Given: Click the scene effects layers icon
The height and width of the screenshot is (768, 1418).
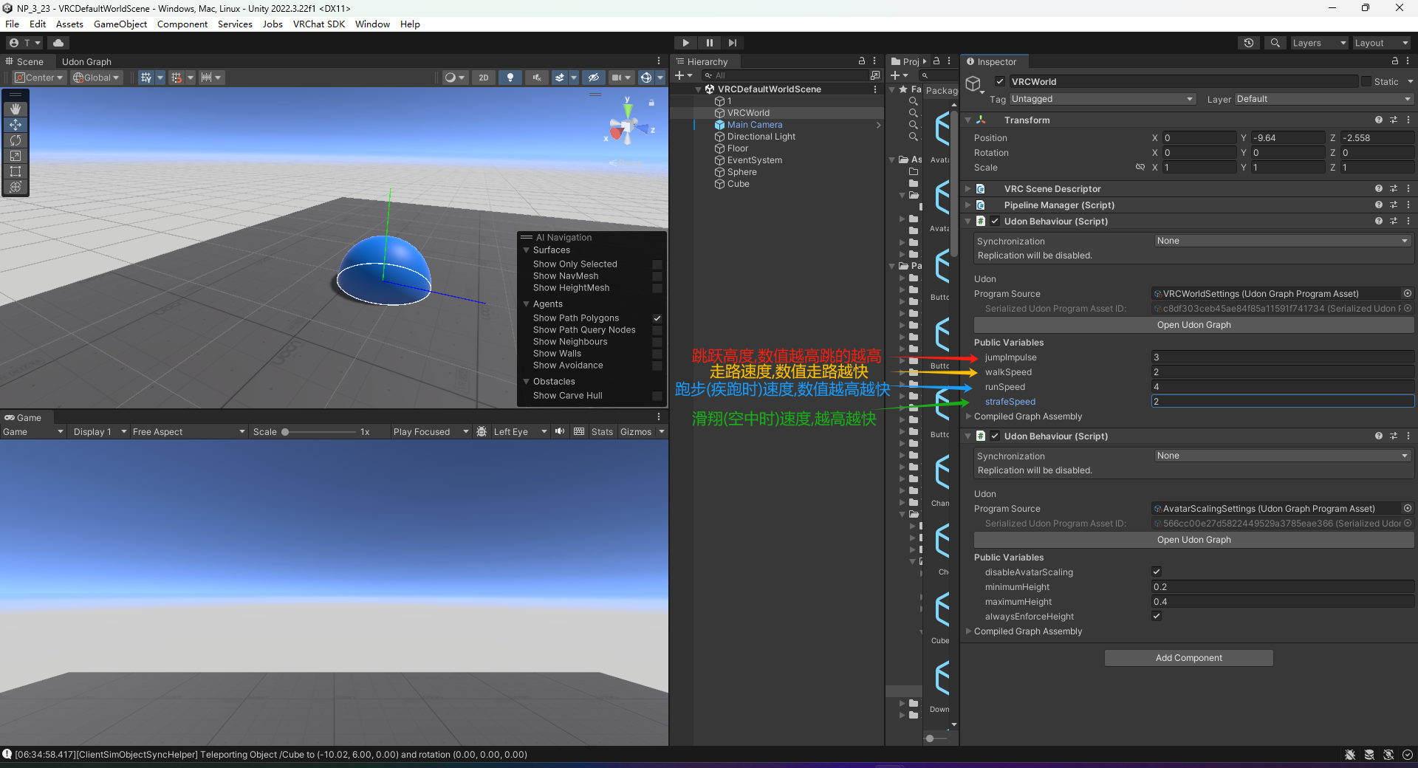Looking at the screenshot, I should coord(560,78).
